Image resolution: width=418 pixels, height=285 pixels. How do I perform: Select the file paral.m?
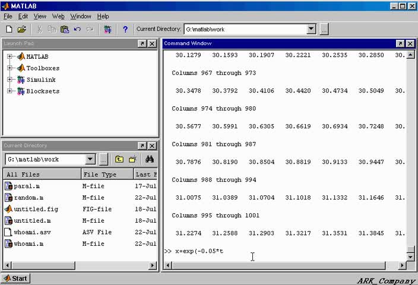(27, 186)
